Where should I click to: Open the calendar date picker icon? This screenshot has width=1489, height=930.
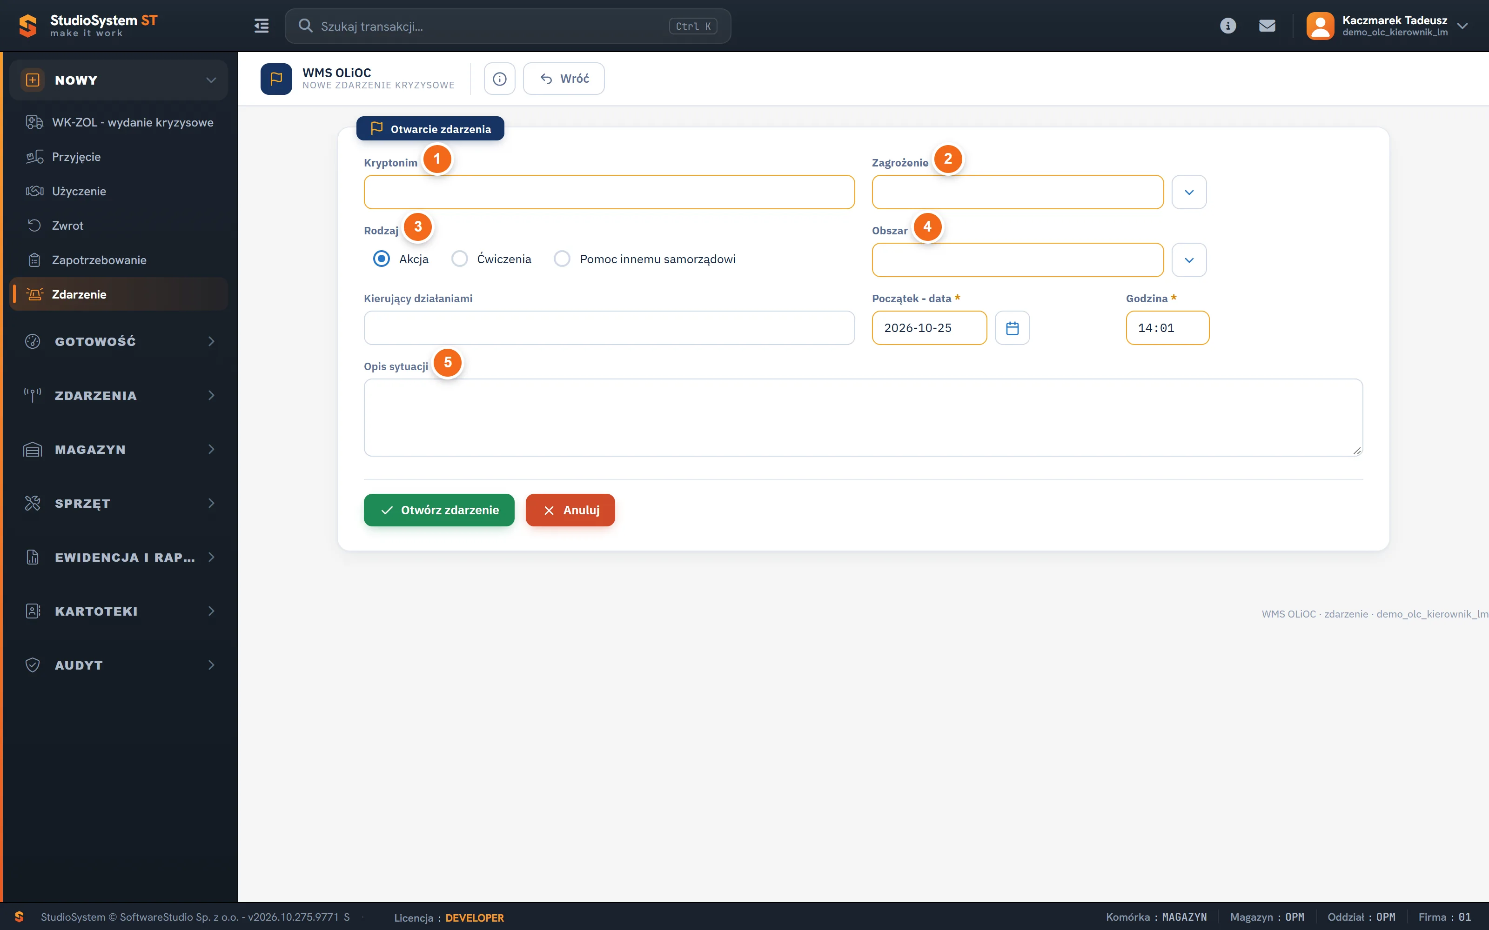click(x=1012, y=328)
